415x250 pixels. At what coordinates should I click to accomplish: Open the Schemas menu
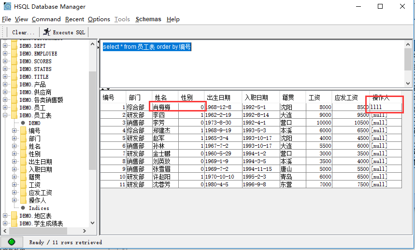(148, 19)
